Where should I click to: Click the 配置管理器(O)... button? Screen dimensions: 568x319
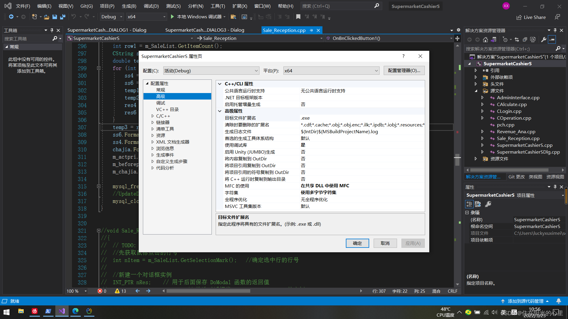click(x=404, y=71)
